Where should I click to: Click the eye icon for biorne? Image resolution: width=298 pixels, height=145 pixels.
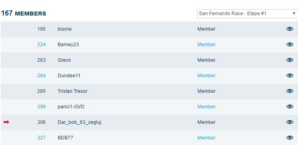290,29
